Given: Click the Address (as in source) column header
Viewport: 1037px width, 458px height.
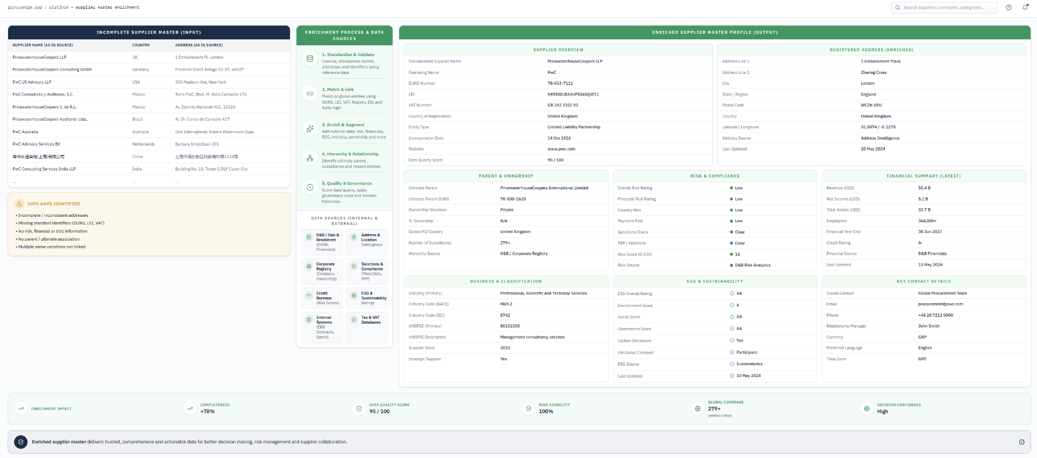Looking at the screenshot, I should (199, 45).
